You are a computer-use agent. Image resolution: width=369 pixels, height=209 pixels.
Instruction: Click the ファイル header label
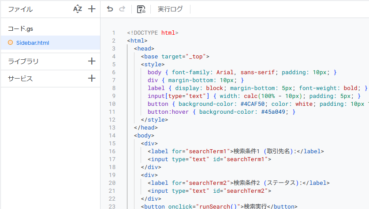pyautogui.click(x=20, y=9)
